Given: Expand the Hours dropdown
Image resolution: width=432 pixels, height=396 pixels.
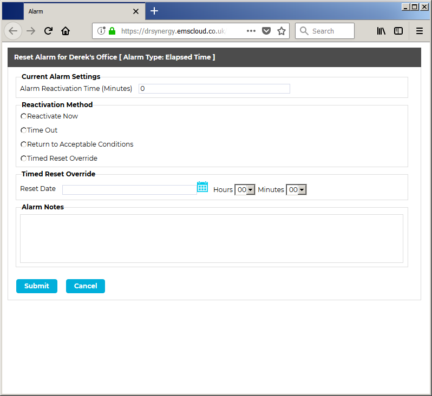Looking at the screenshot, I should point(245,190).
